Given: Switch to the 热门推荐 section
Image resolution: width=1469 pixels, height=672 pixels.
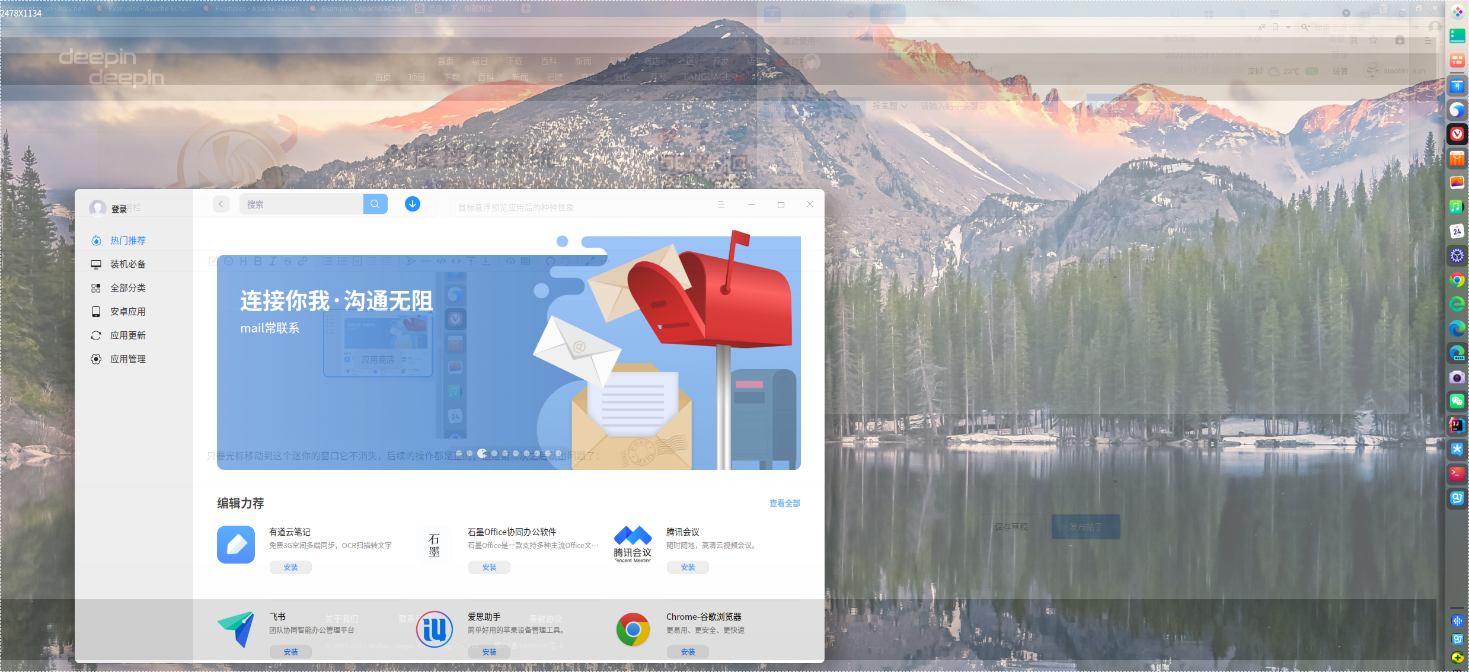Looking at the screenshot, I should pyautogui.click(x=127, y=240).
